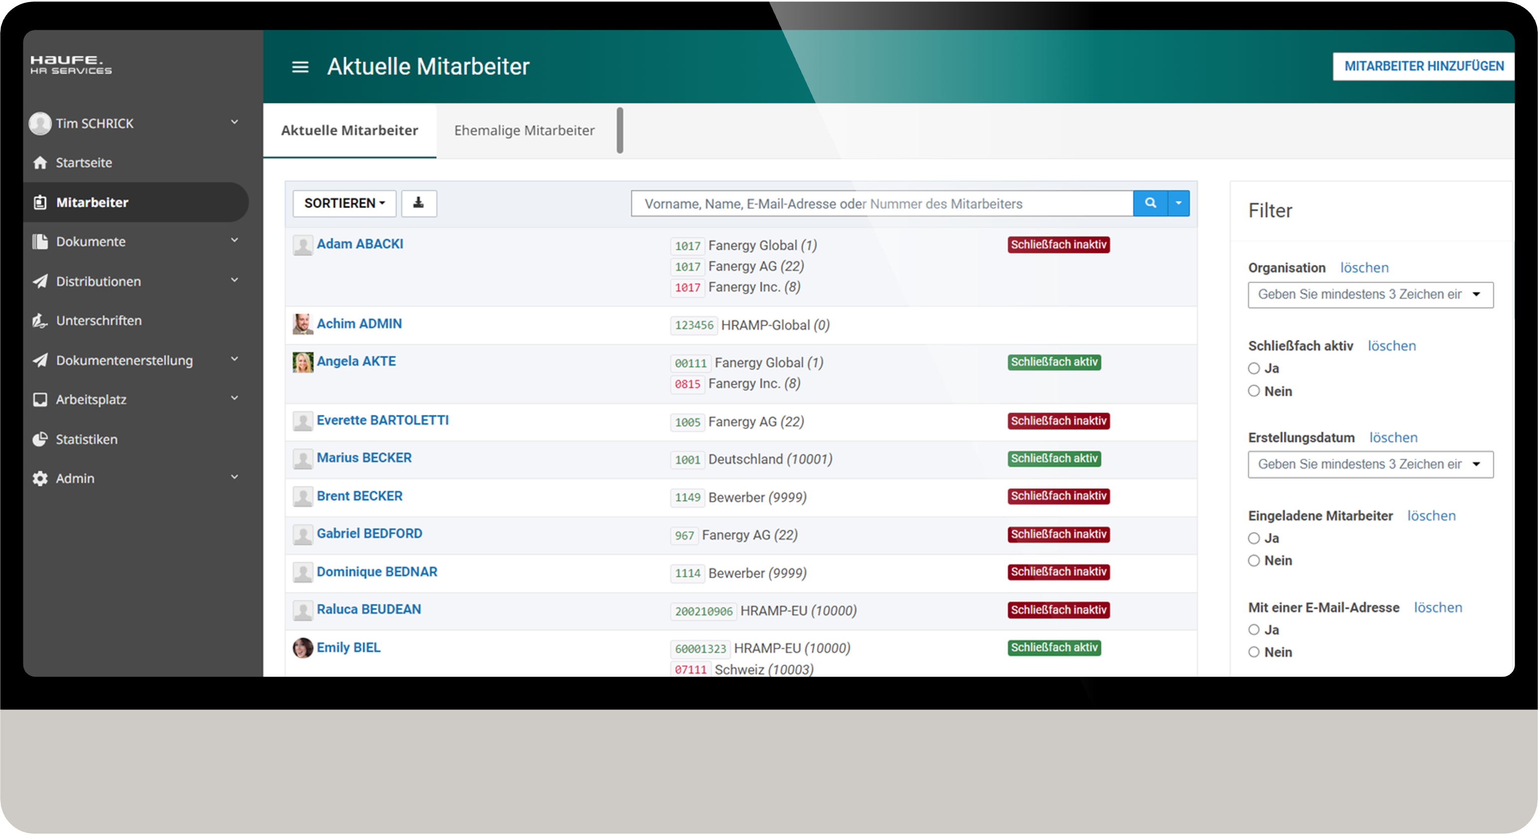Click Adam ABACKI avatar placeholder
This screenshot has height=835, width=1538.
(x=303, y=245)
